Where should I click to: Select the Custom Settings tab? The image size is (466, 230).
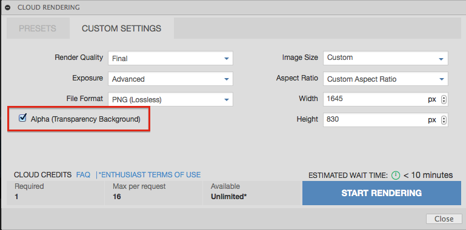(x=122, y=28)
